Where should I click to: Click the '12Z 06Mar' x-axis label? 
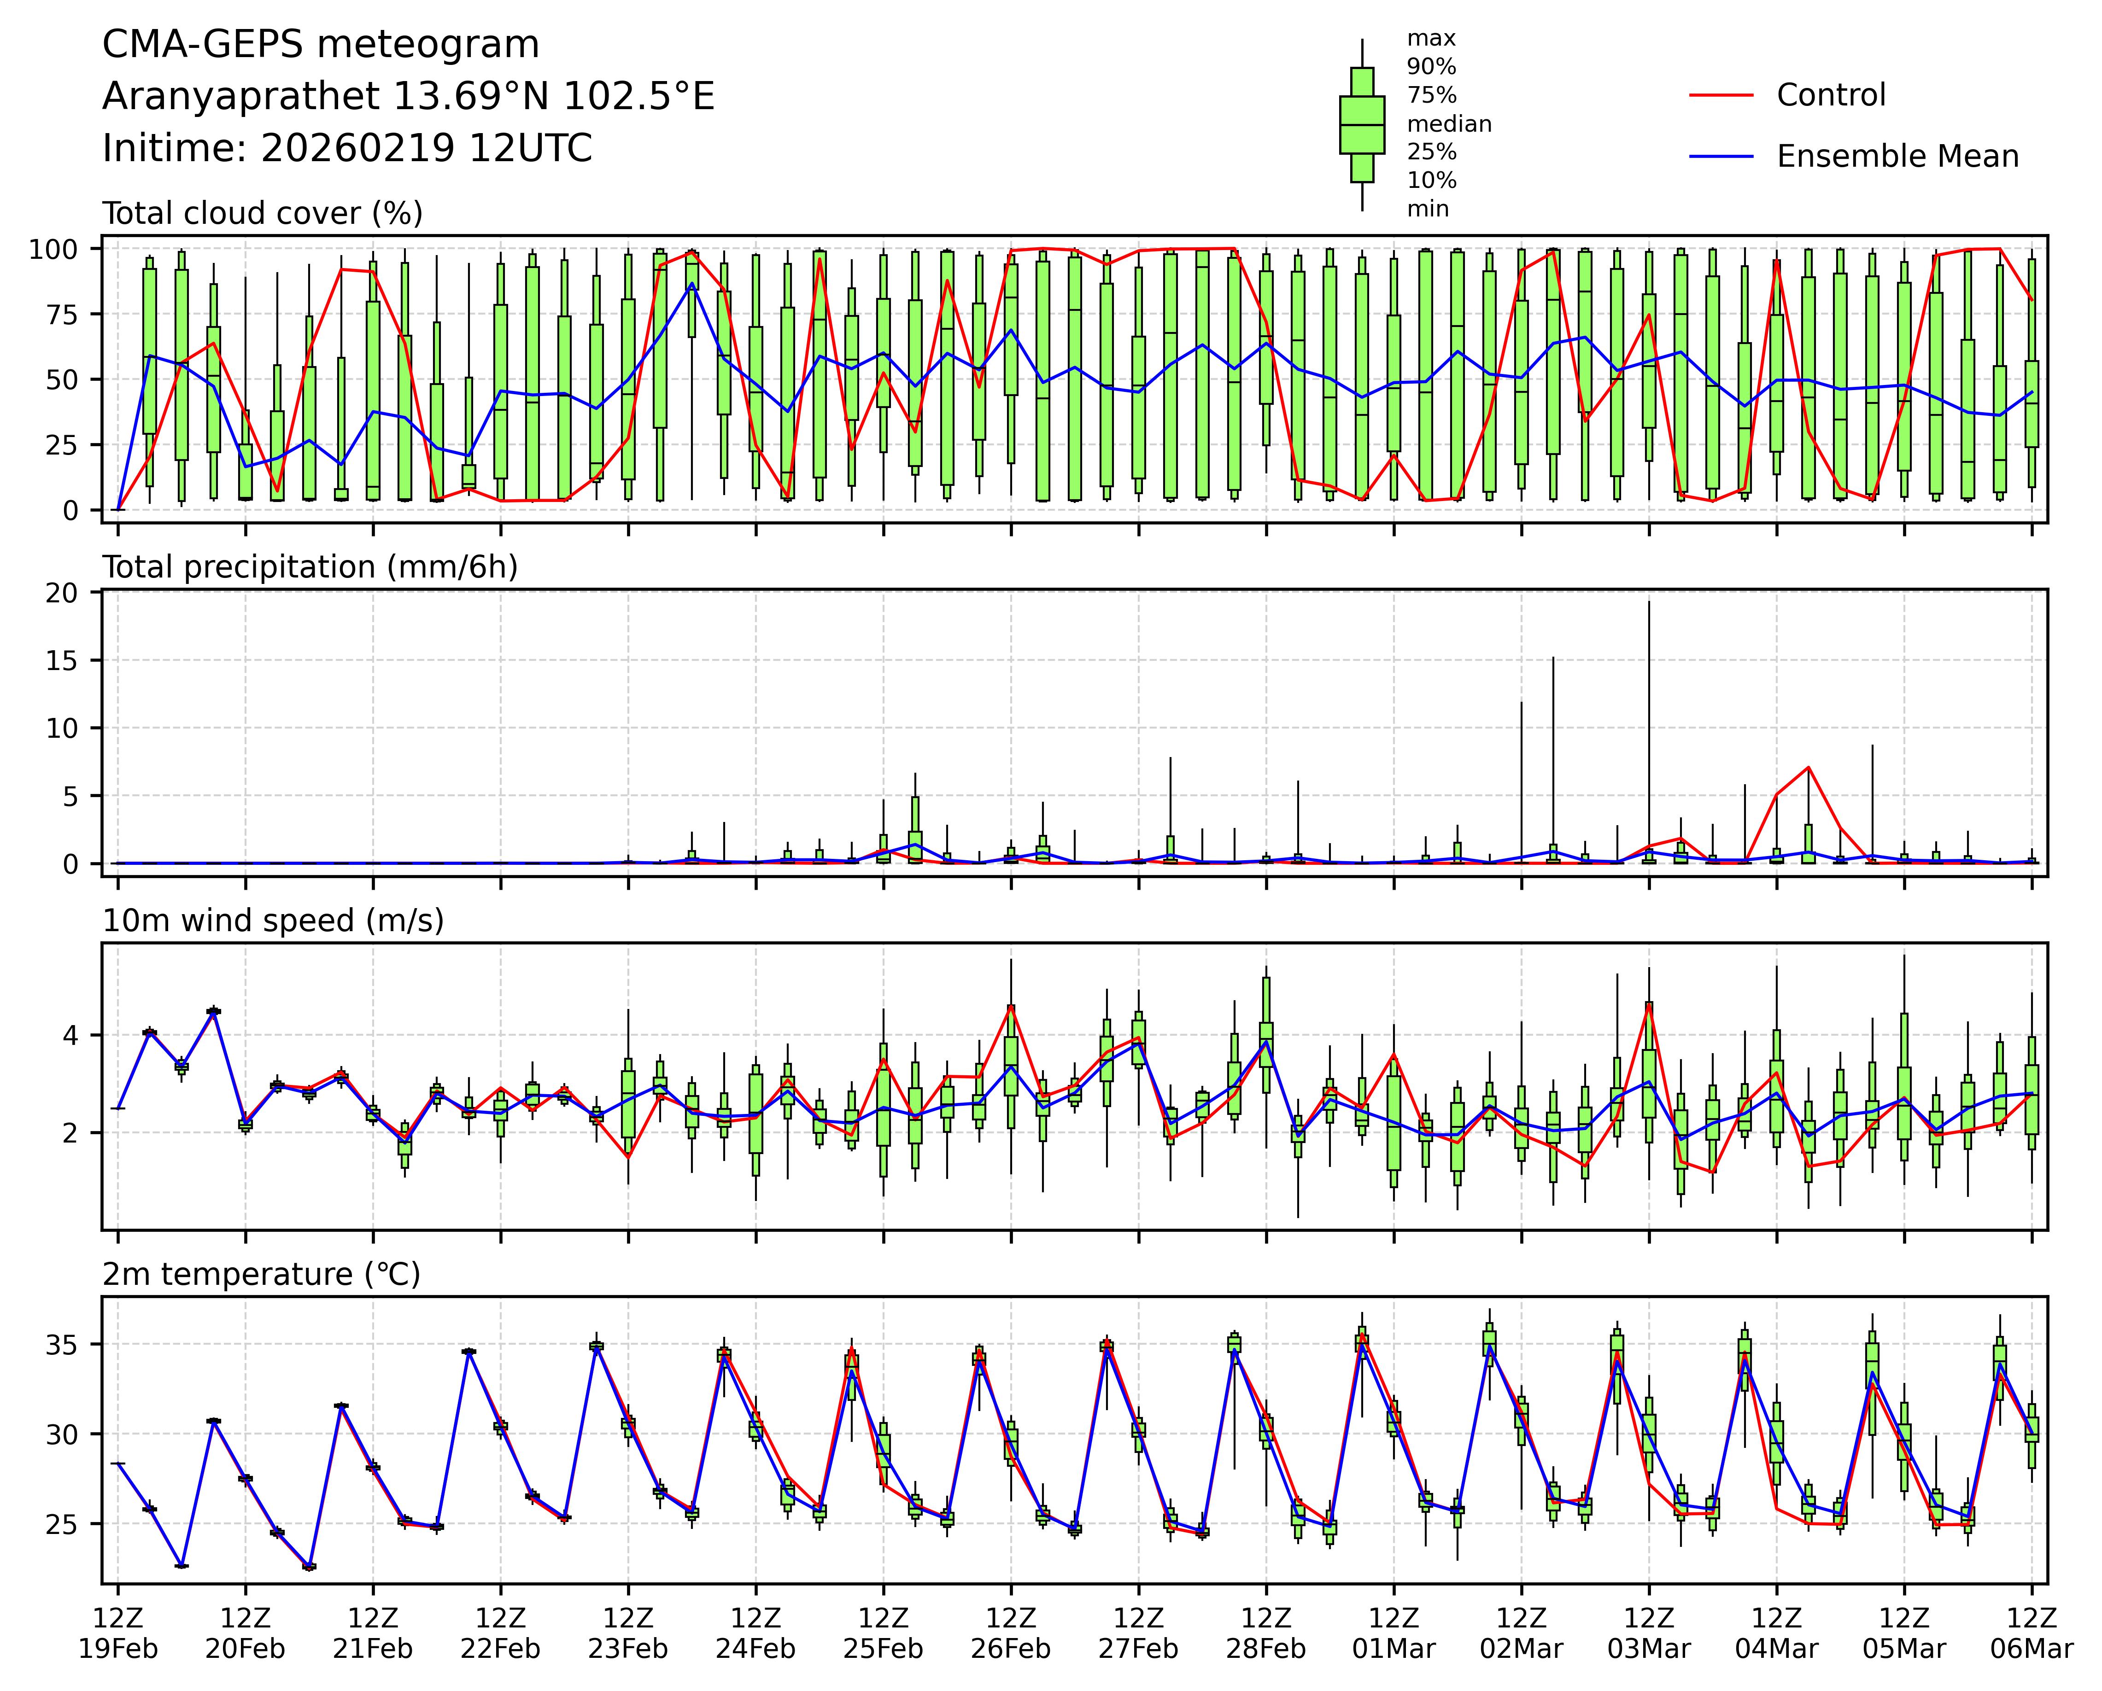[x=2031, y=1633]
